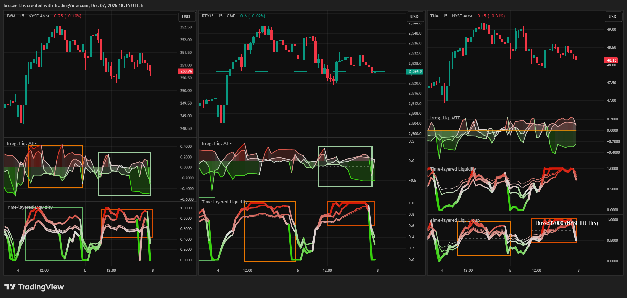
Task: Click the RTY1! CME symbol title
Action: pos(218,16)
